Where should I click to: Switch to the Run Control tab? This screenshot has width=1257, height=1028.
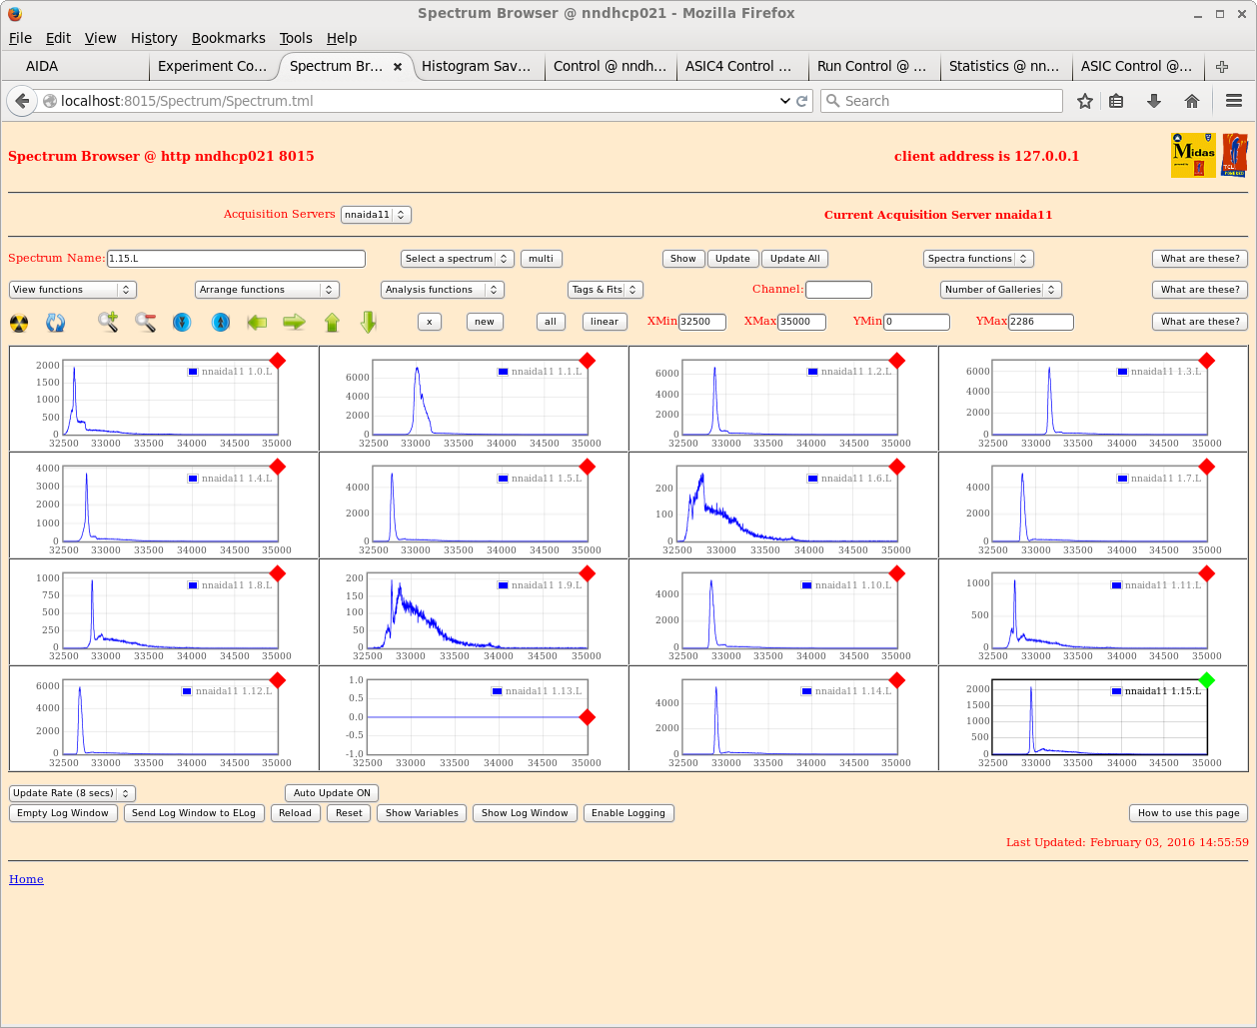point(873,67)
